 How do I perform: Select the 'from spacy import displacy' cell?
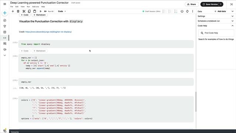106,44
